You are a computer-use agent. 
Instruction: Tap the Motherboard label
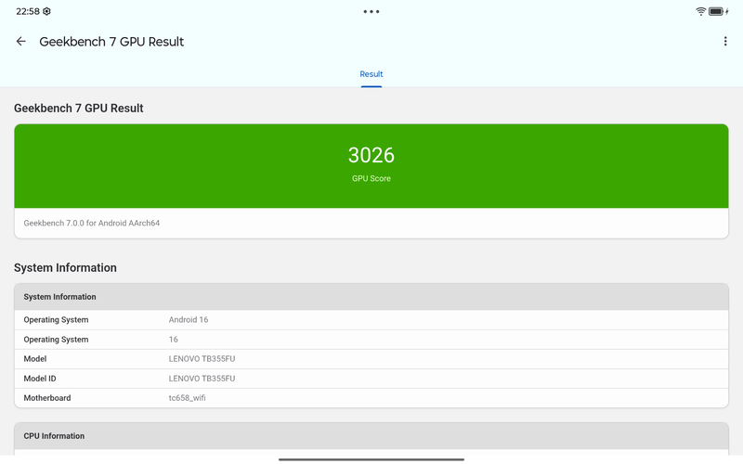point(47,398)
